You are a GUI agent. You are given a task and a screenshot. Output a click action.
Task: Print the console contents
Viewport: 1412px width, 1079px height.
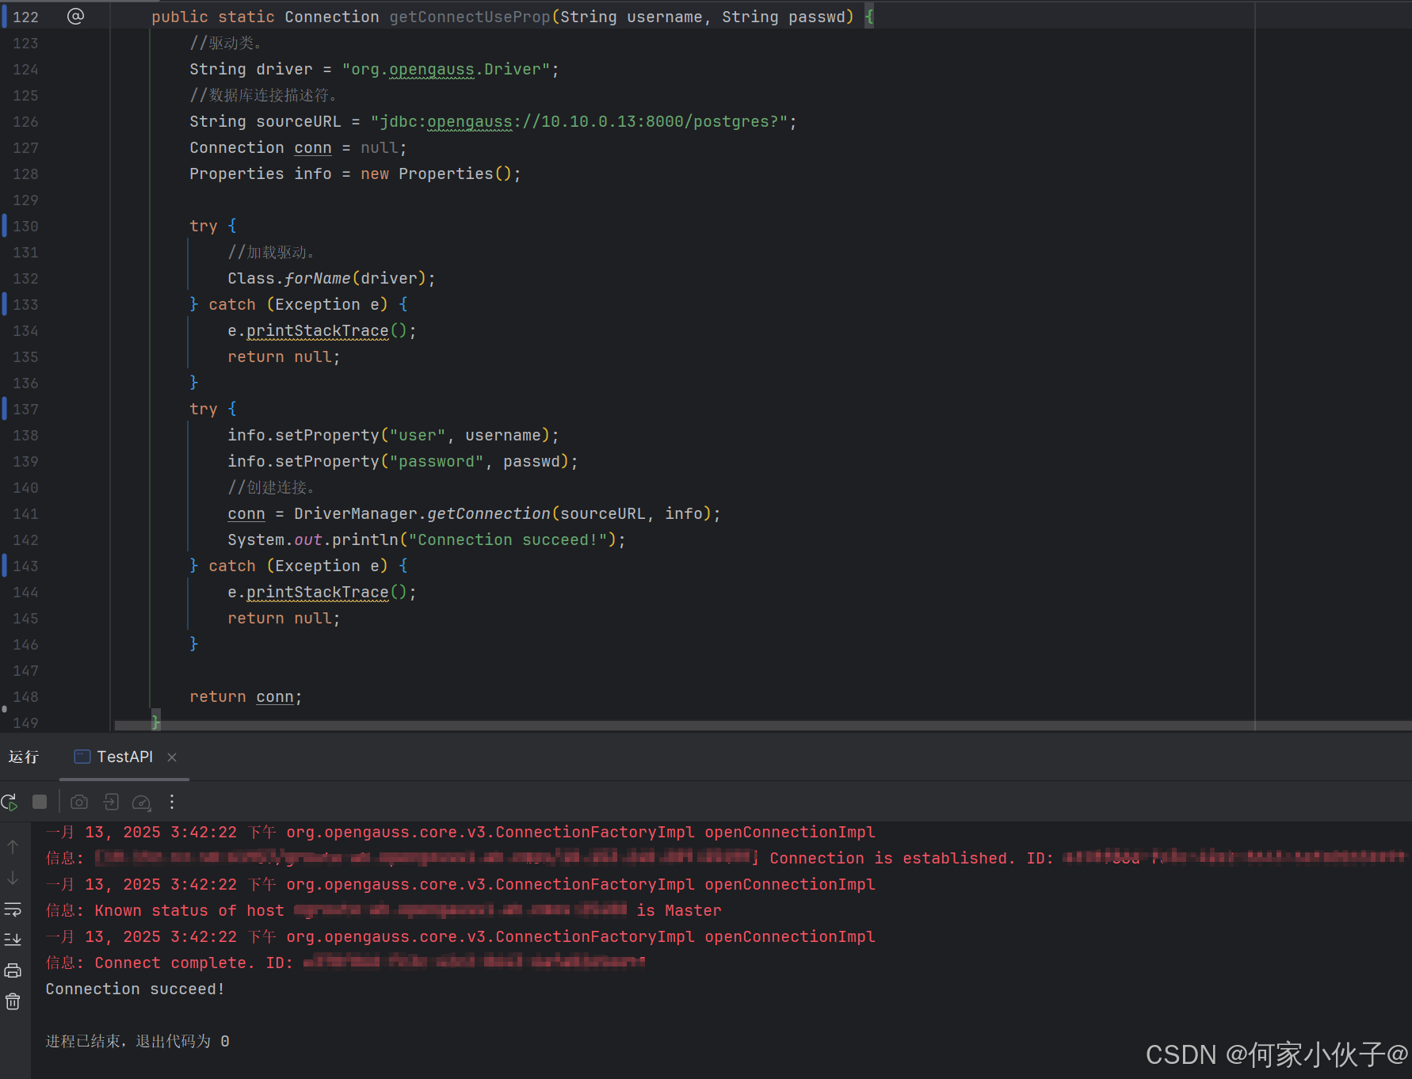coord(13,970)
